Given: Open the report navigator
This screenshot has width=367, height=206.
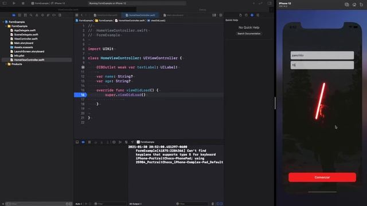Looking at the screenshot, I should [x=60, y=15].
